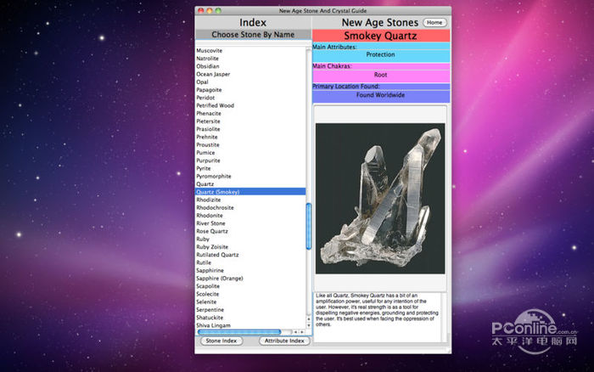Select Rose Quartz in the index
This screenshot has height=372, width=594.
212,231
